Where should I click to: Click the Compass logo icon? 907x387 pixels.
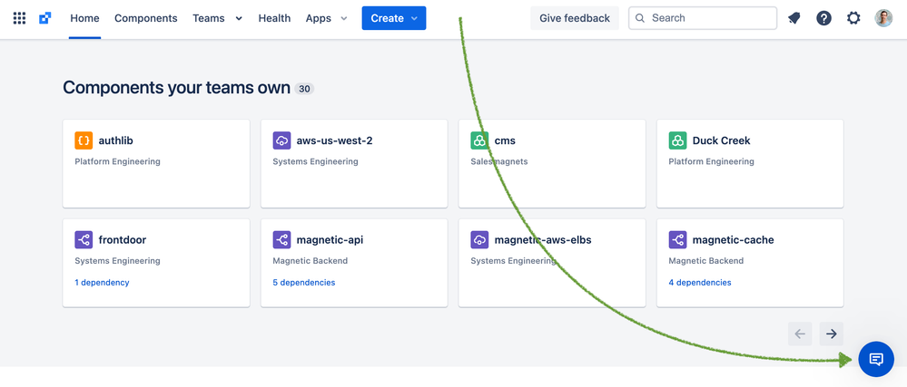(45, 18)
